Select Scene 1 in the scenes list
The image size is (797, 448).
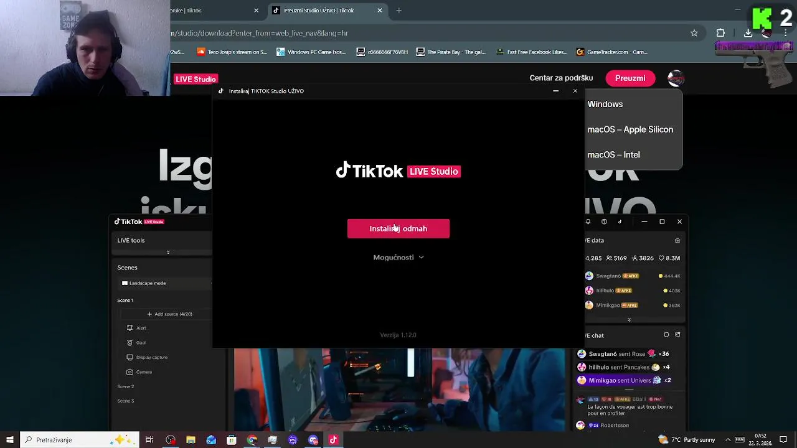tap(125, 301)
